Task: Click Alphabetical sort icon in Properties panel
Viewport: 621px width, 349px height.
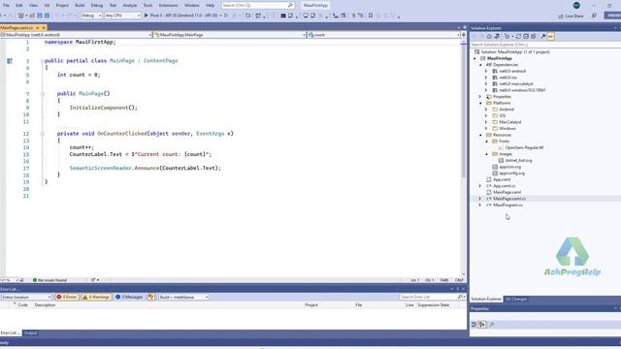Action: [x=481, y=325]
